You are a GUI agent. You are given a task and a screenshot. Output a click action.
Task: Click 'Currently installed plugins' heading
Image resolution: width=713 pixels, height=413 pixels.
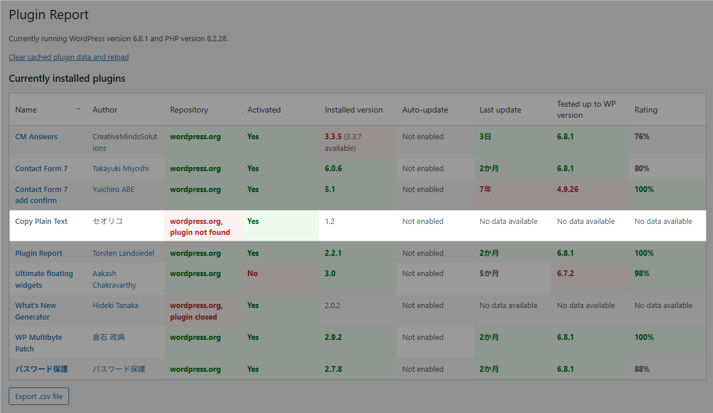pyautogui.click(x=67, y=78)
